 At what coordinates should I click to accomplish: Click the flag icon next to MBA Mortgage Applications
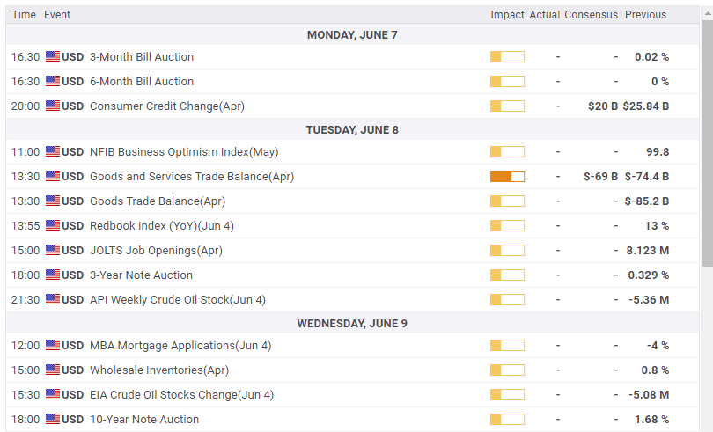click(x=53, y=345)
